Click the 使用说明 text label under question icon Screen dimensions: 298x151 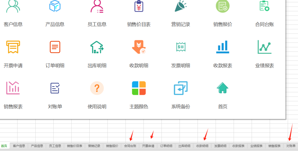tap(97, 107)
